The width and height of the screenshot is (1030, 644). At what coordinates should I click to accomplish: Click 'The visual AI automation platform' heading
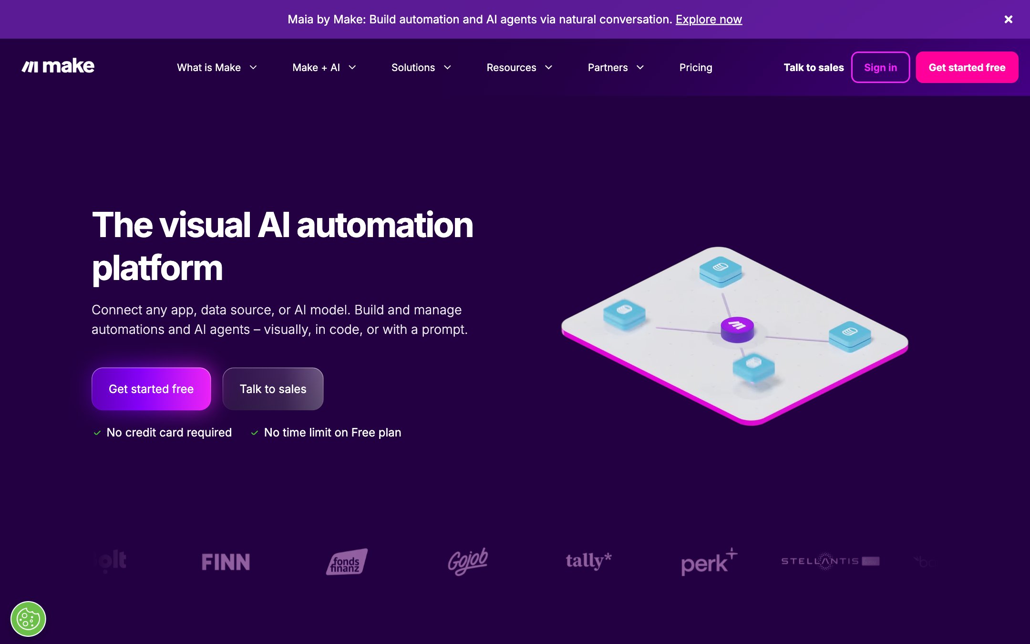coord(282,246)
